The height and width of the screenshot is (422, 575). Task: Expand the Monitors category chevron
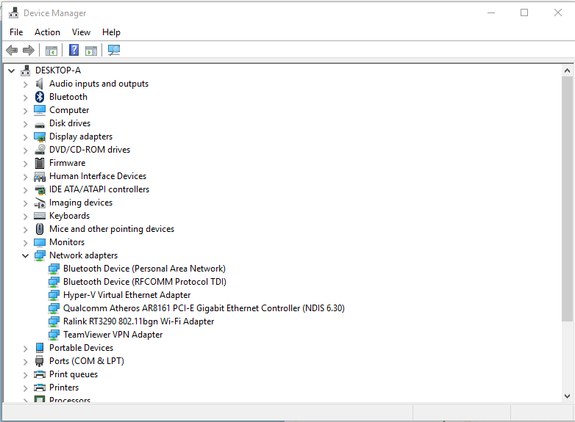point(25,243)
